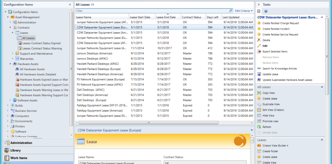Viewport: 332px width, 164px height.
Task: Click the Create View task link
Action: [269, 162]
